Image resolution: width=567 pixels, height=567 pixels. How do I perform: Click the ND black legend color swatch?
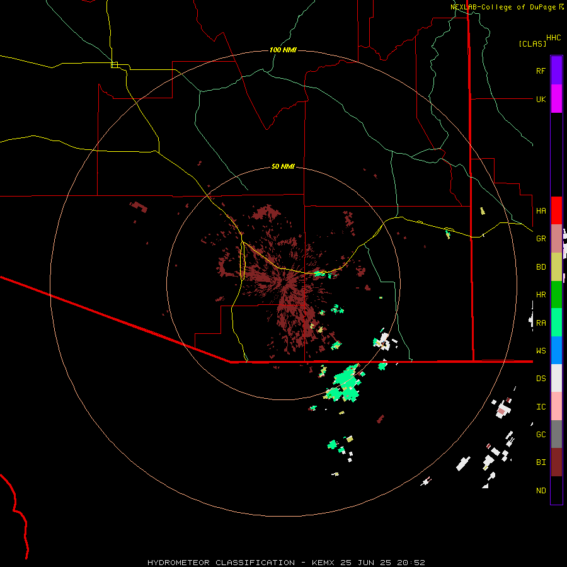tap(556, 490)
